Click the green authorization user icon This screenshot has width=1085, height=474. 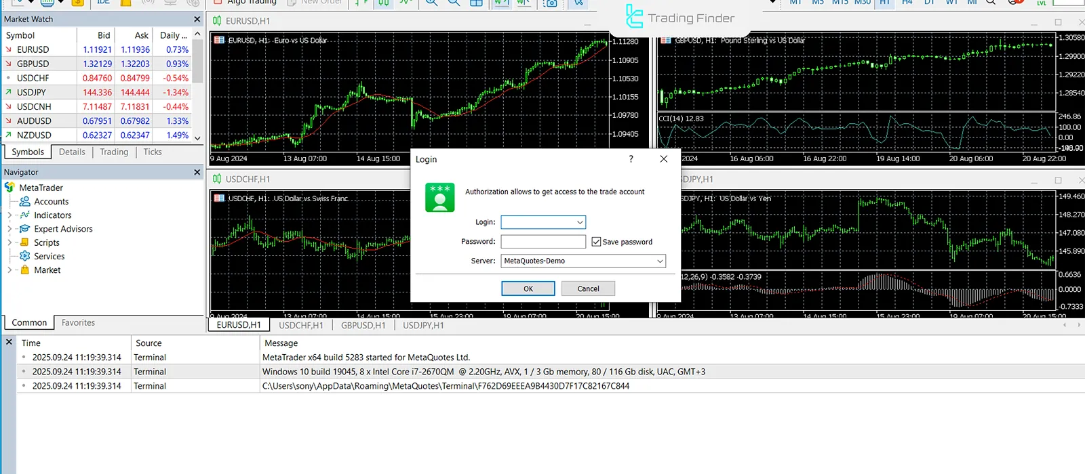439,197
